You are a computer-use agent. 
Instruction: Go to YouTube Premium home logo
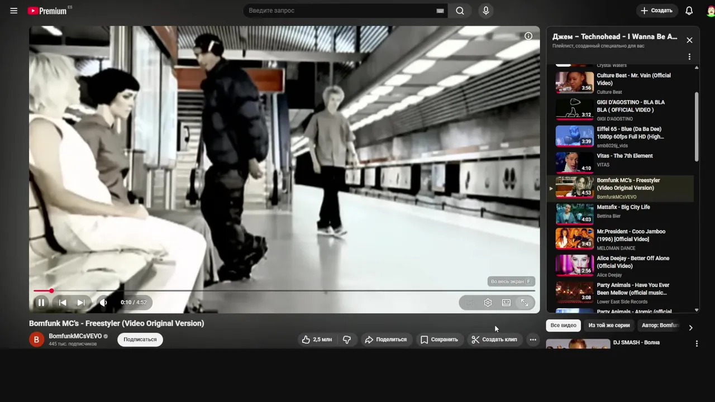point(47,11)
